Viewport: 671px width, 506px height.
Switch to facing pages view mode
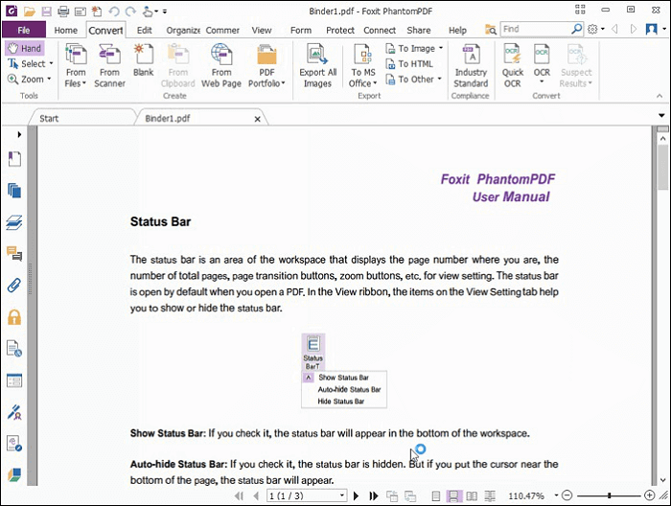click(473, 495)
